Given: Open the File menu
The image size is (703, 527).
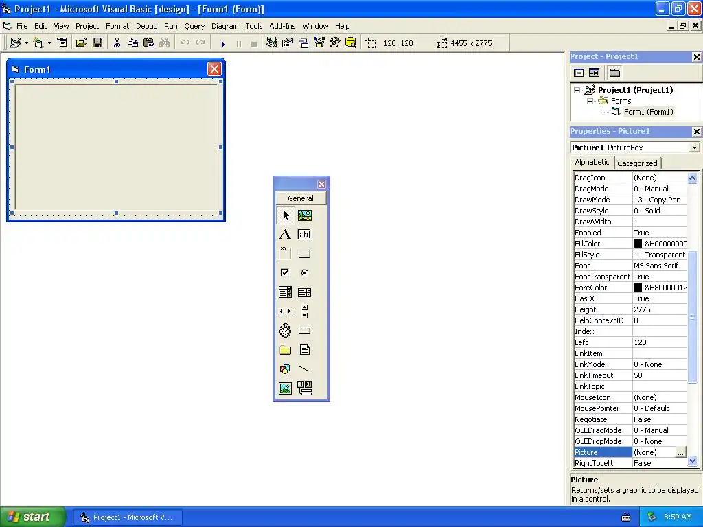Looking at the screenshot, I should click(22, 26).
